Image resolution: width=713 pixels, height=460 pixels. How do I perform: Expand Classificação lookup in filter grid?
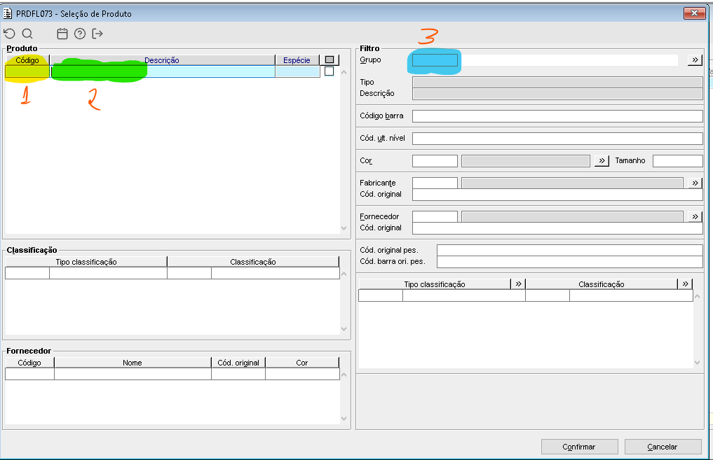coord(685,284)
